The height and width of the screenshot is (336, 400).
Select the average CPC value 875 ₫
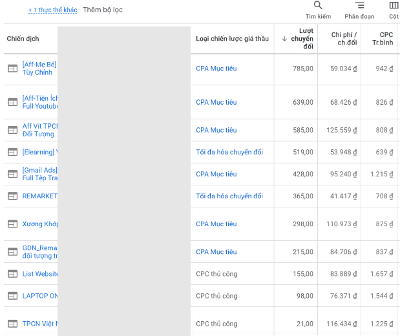tap(384, 224)
